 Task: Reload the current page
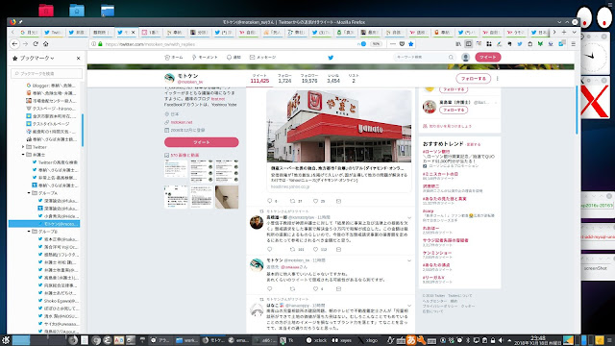[x=36, y=44]
